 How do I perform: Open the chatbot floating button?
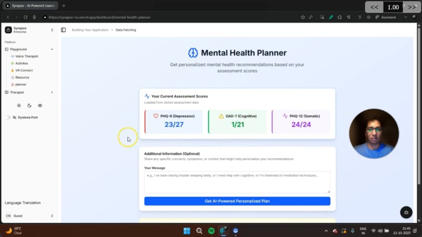coord(406,212)
